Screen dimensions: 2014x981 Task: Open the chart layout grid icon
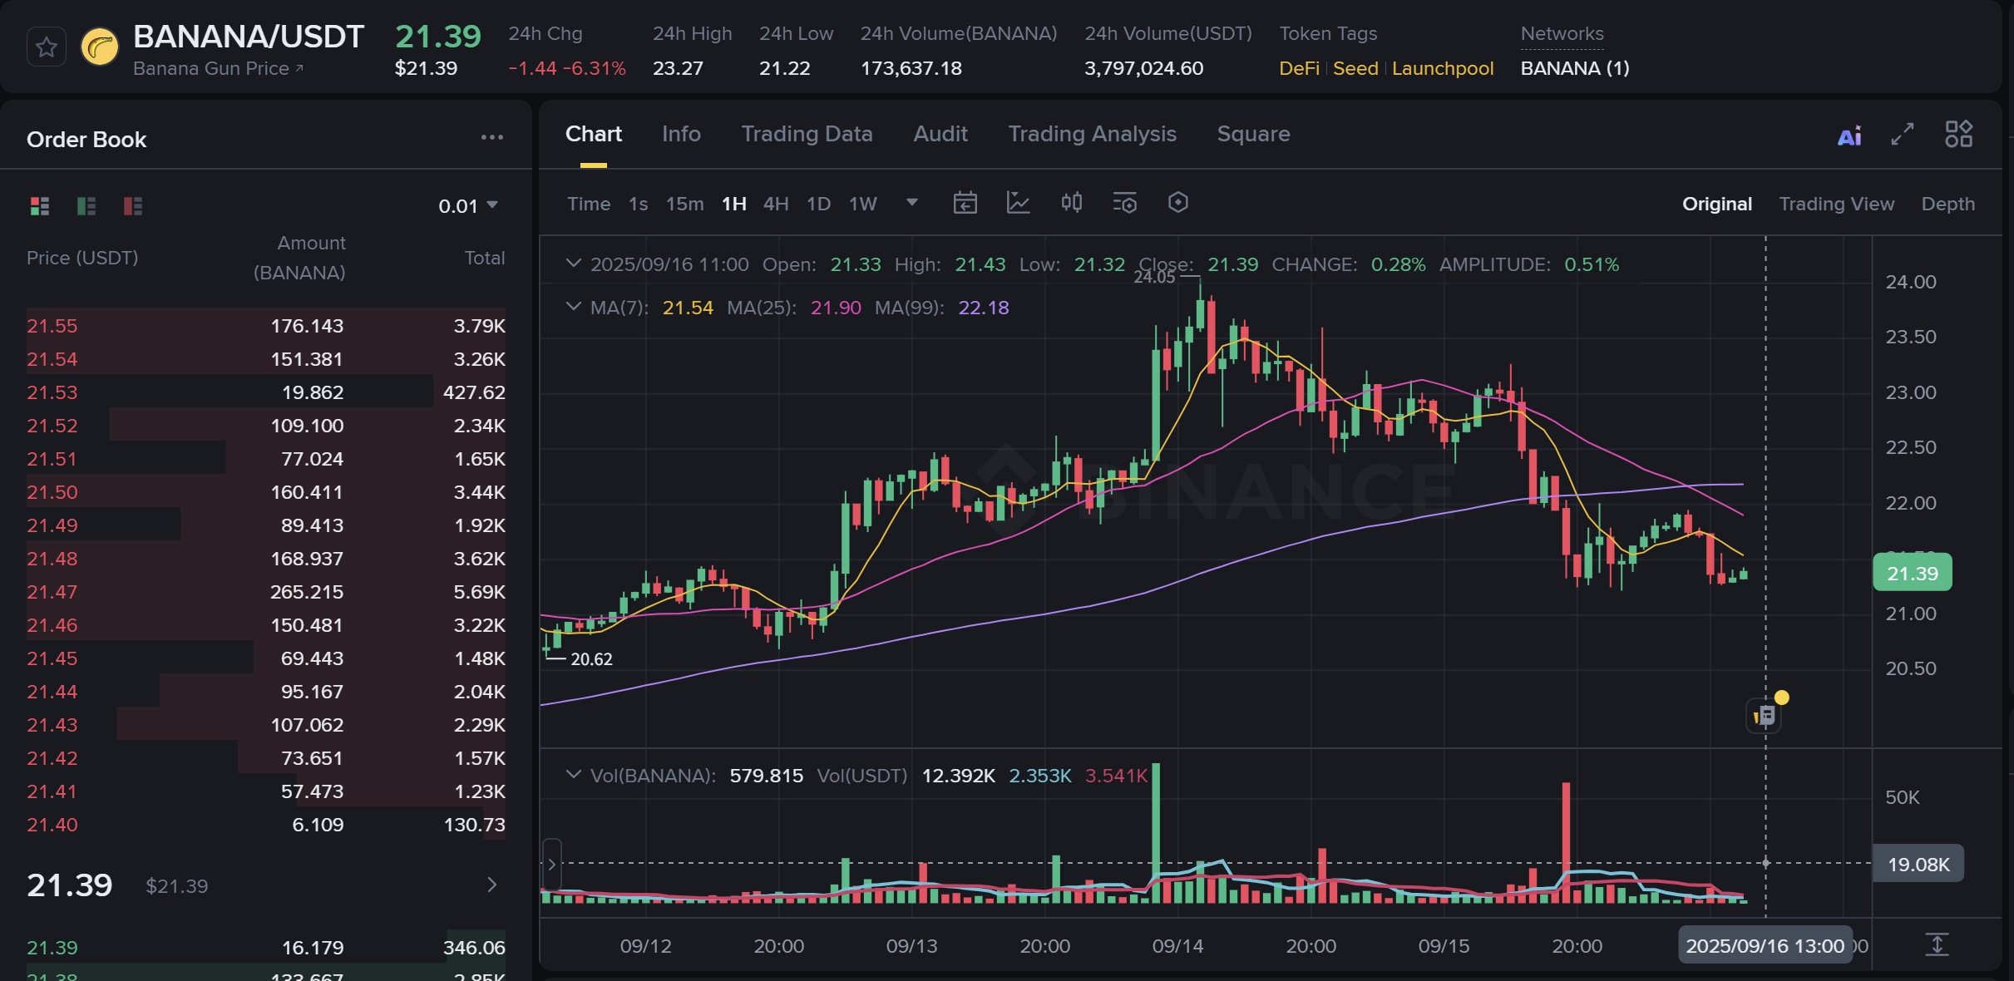pyautogui.click(x=1958, y=134)
